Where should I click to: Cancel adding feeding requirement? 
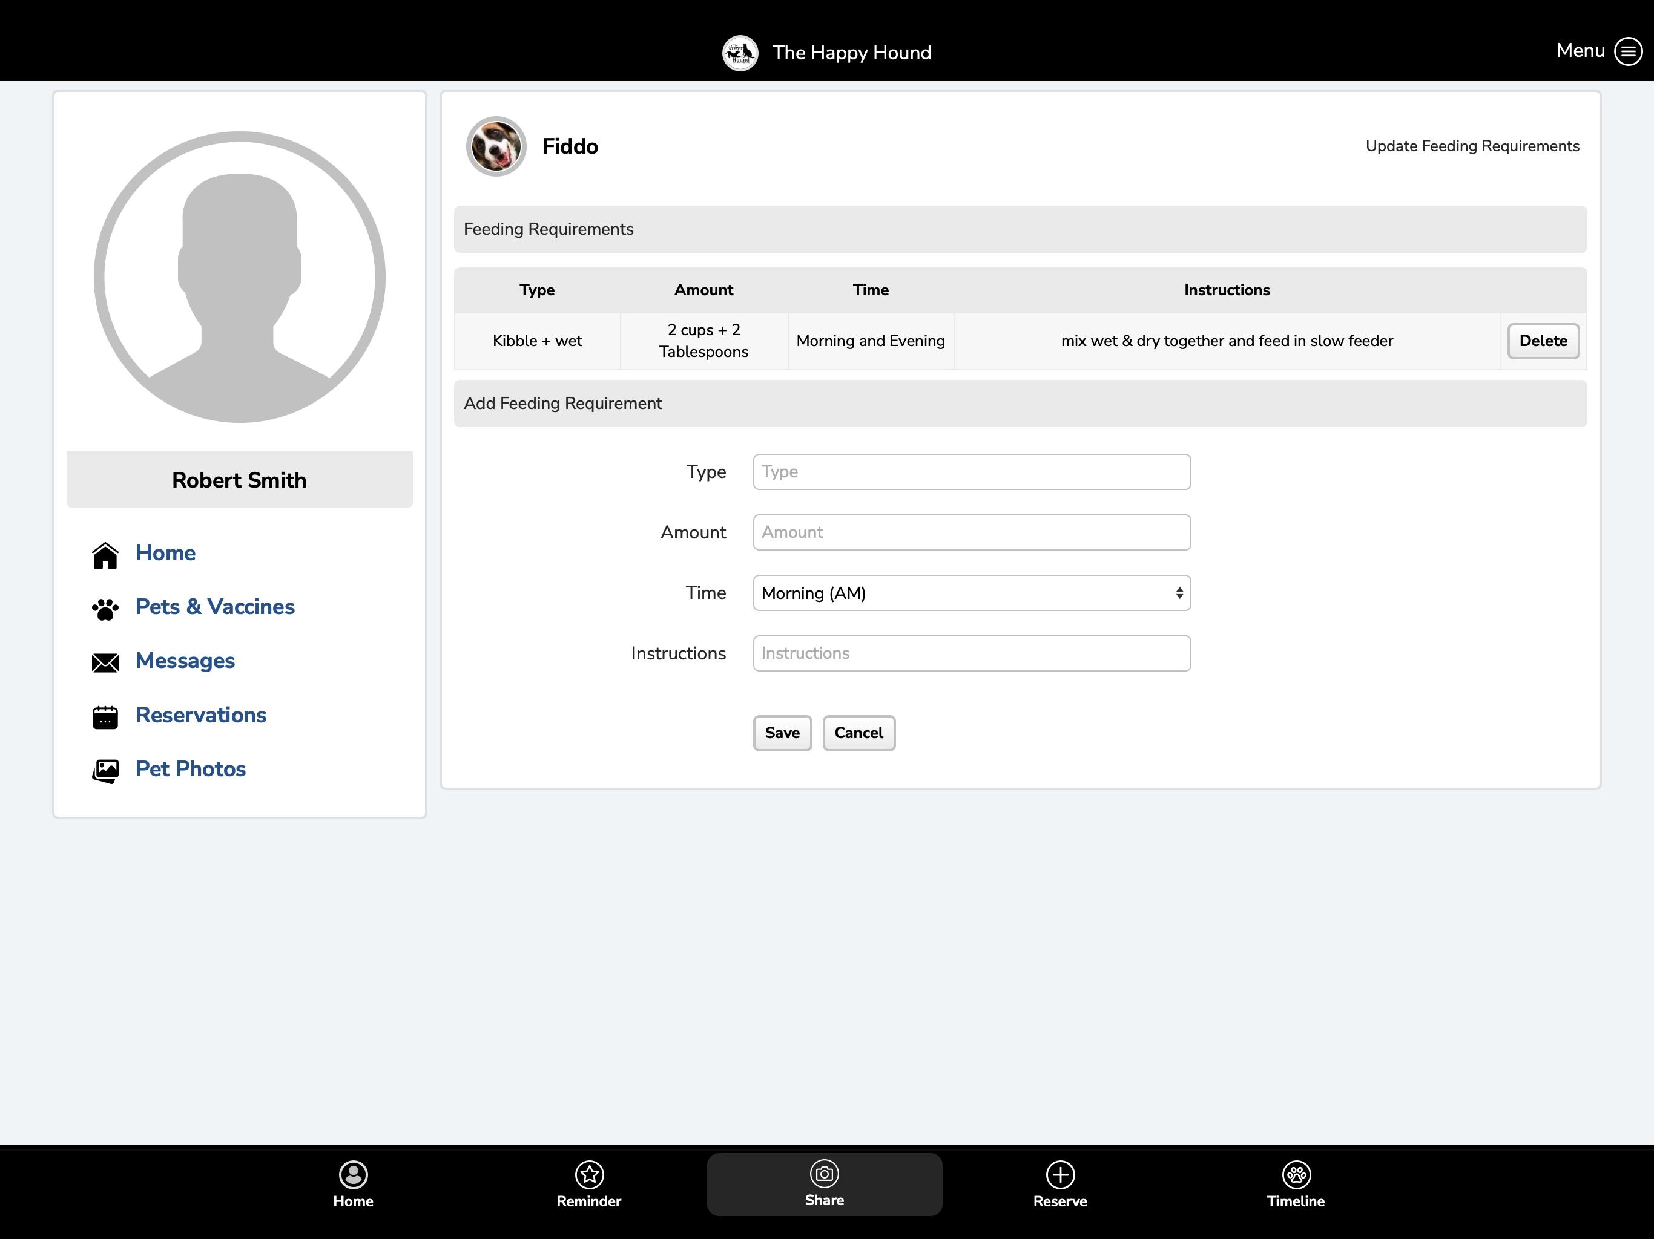pos(858,733)
